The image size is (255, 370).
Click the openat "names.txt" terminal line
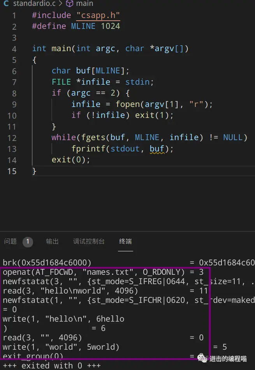coord(103,272)
